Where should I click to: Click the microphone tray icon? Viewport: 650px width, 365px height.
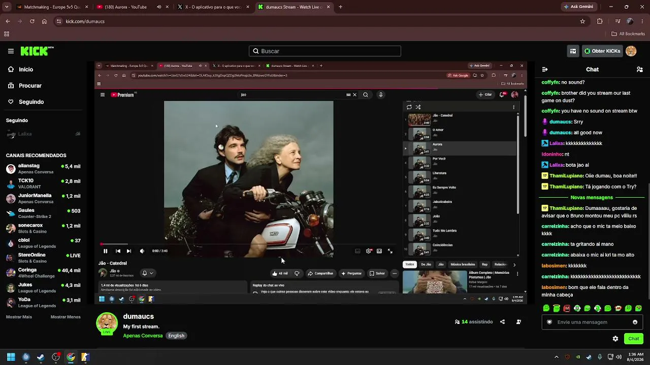click(x=600, y=357)
